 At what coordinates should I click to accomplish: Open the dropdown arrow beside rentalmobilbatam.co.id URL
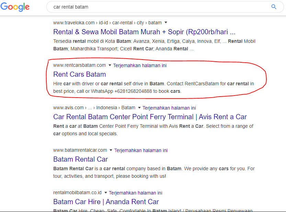pyautogui.click(x=106, y=192)
